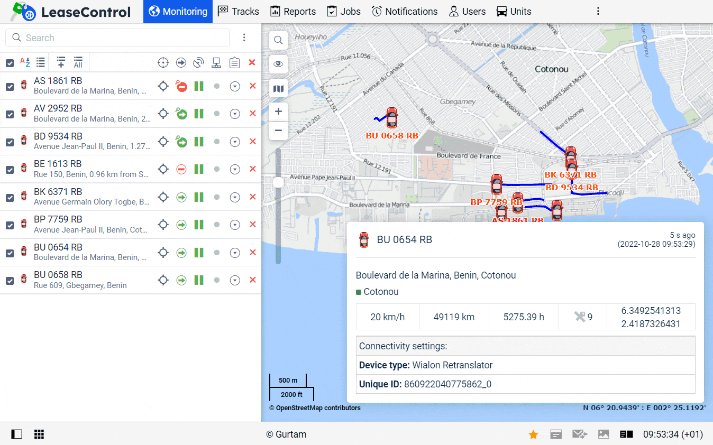The width and height of the screenshot is (713, 445).
Task: Click BE 1613 RB red stopped icon
Action: tap(181, 169)
